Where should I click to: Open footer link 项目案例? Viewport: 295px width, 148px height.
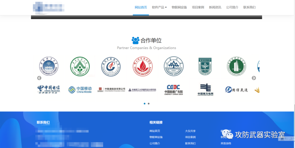click(x=190, y=137)
